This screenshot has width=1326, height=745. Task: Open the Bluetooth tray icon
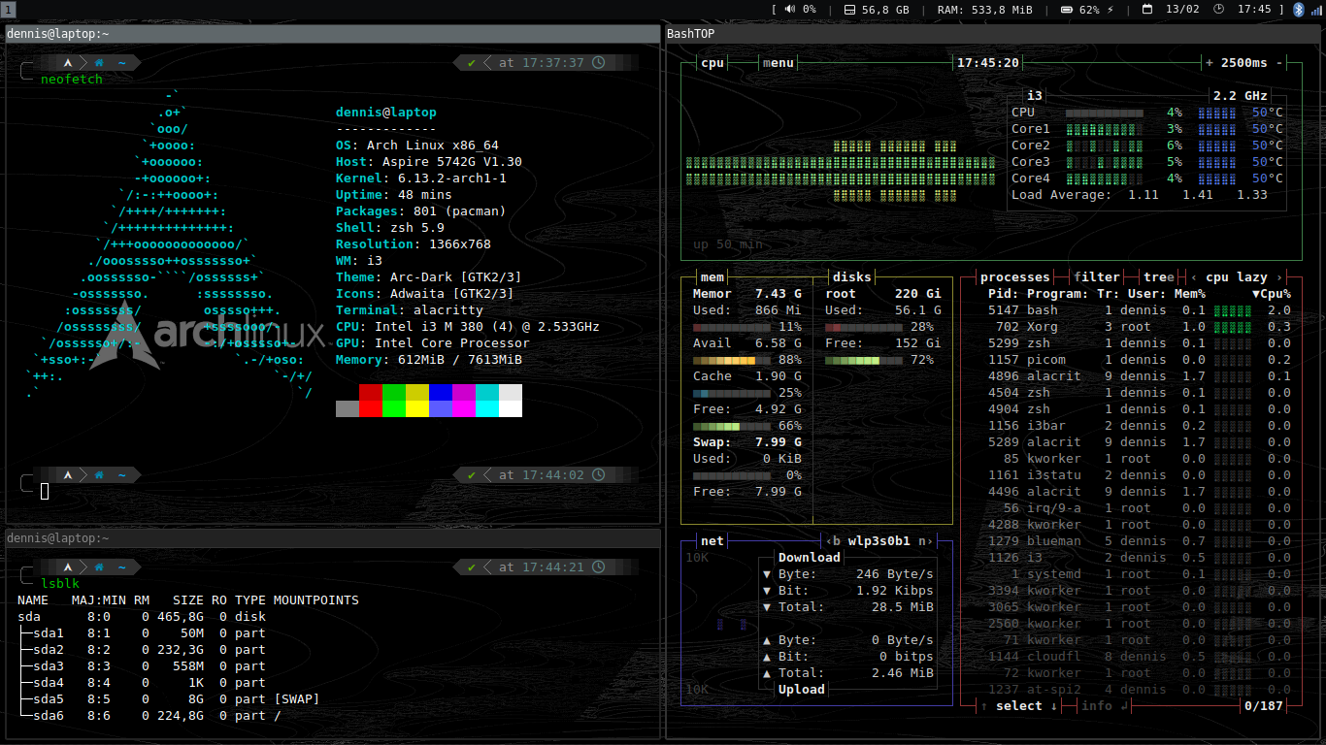1300,9
